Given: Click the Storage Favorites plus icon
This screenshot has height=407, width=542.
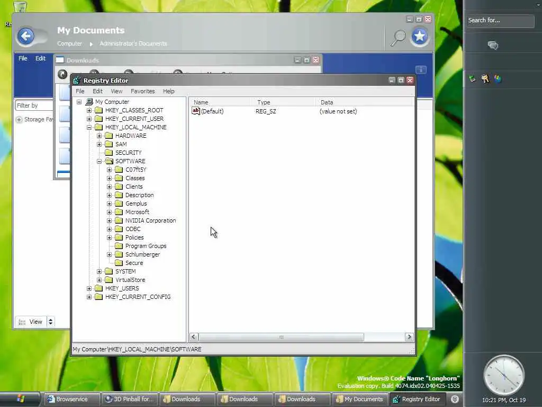Looking at the screenshot, I should [x=19, y=119].
